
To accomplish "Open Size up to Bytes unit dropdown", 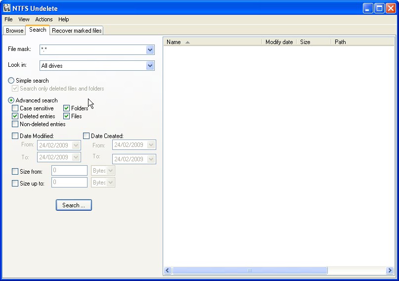I will [111, 183].
